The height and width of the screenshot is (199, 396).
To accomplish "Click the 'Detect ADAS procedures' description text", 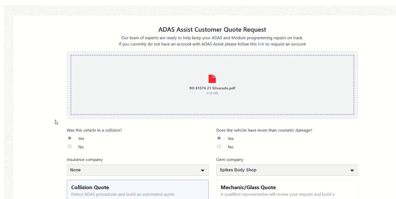I will 123,194.
